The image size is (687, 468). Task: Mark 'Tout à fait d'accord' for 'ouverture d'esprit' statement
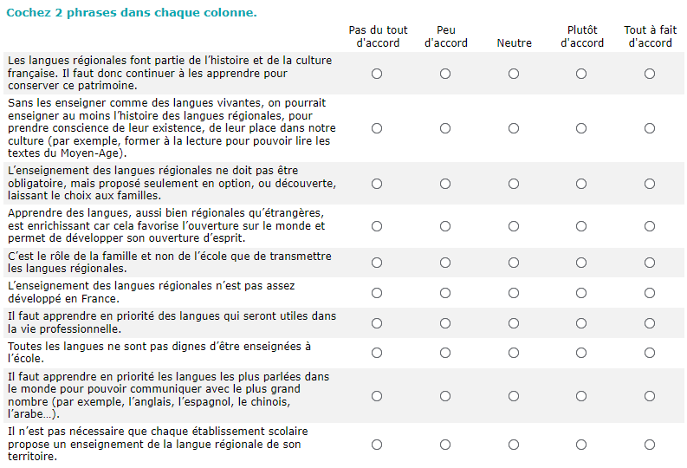(650, 226)
